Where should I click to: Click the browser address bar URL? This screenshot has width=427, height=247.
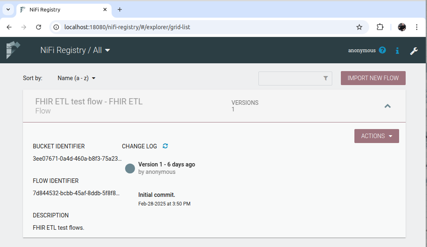(x=127, y=27)
